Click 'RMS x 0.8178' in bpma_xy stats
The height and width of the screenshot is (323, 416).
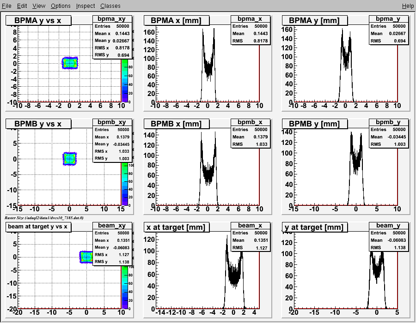point(112,48)
